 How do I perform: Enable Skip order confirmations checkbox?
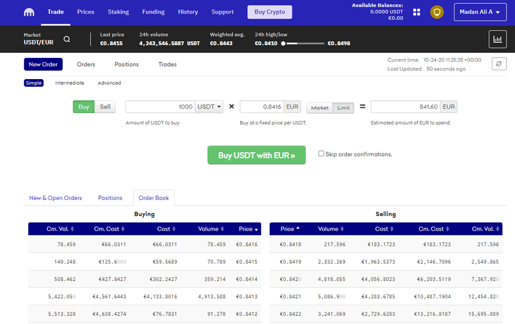coord(321,154)
